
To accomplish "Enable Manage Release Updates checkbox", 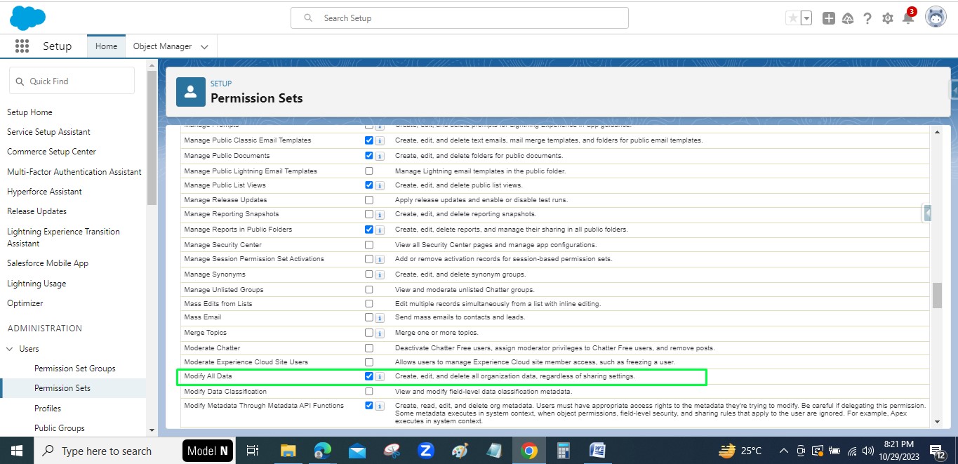I will coord(369,200).
